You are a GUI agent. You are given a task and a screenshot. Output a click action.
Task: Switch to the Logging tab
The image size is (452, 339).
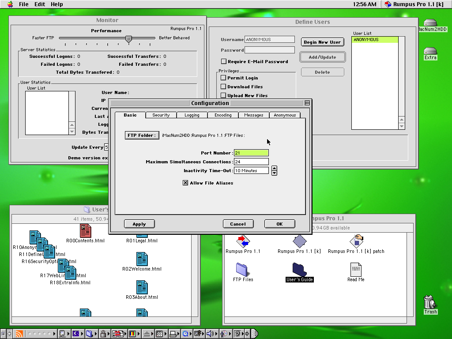pos(192,115)
